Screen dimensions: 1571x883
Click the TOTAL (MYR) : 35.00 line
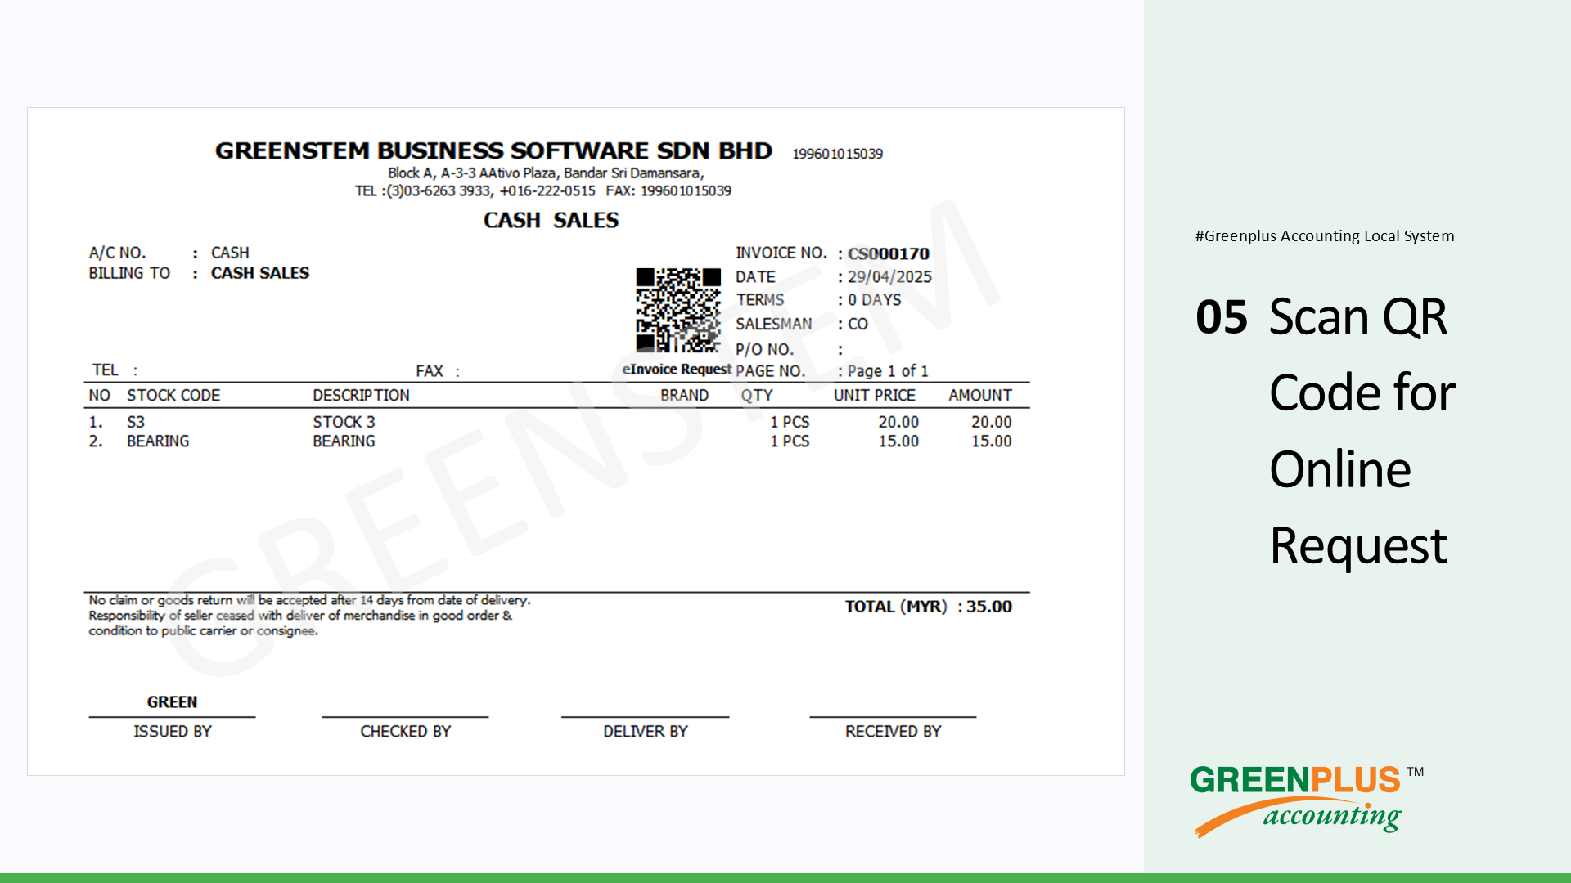coord(929,607)
